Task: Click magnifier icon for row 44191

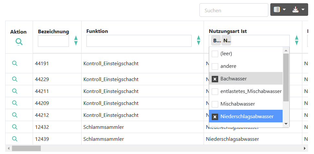Action: (x=15, y=63)
